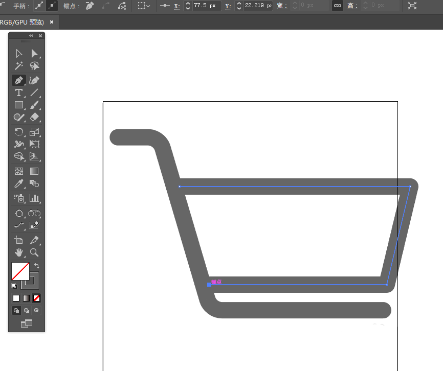
Task: Switch to the Hand tool
Action: click(x=19, y=252)
